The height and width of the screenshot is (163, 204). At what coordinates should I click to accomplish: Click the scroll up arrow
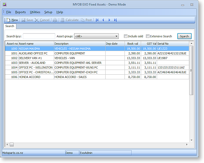(x=191, y=44)
